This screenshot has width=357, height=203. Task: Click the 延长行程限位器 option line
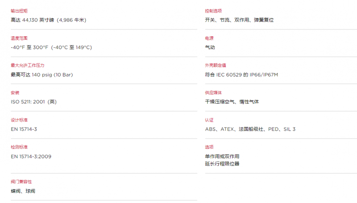coord(222,164)
